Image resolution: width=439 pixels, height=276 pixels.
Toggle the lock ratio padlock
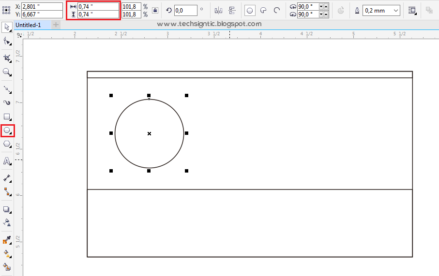pos(155,11)
